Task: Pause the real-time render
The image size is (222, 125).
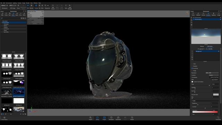Action: (x=18, y=7)
